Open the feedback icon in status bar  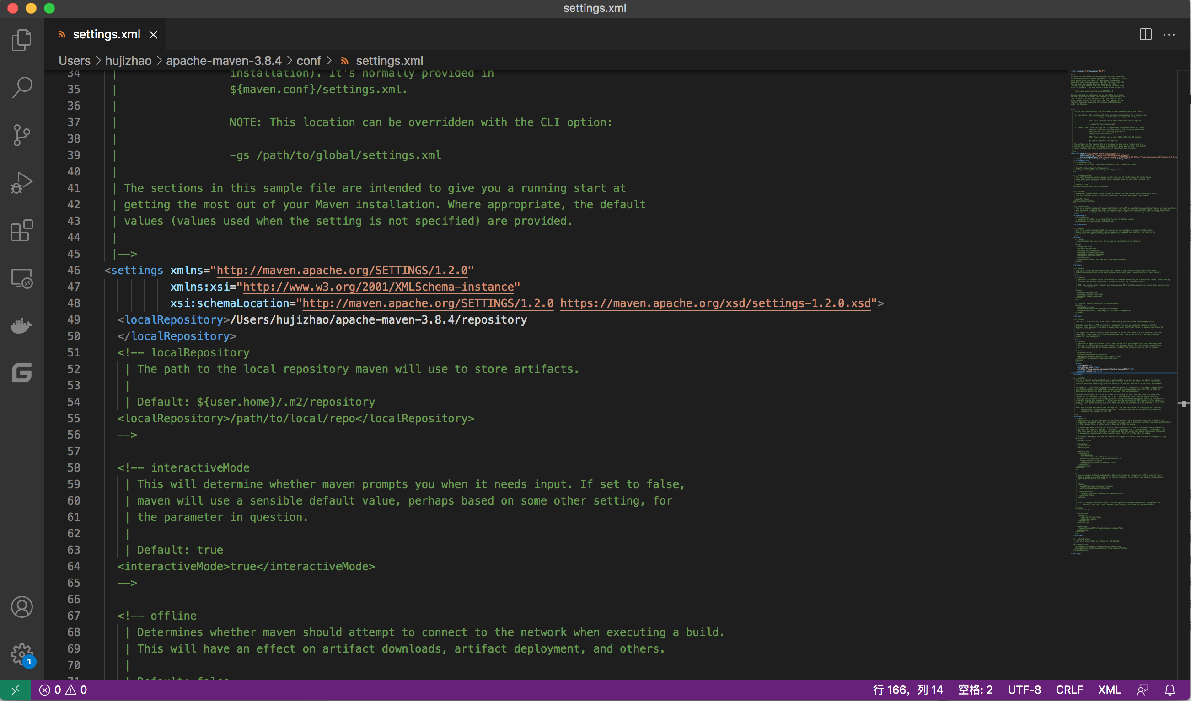tap(1143, 690)
